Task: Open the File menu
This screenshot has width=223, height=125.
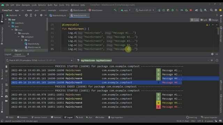Action: pos(7,5)
